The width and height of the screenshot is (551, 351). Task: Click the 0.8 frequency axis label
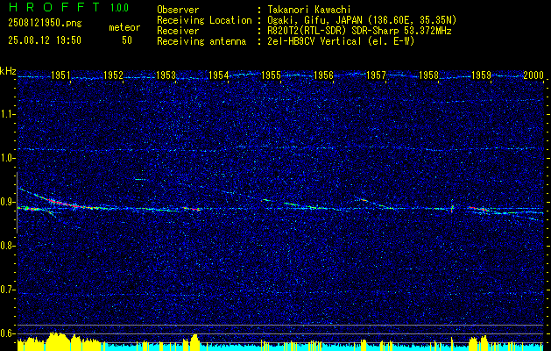pos(7,246)
